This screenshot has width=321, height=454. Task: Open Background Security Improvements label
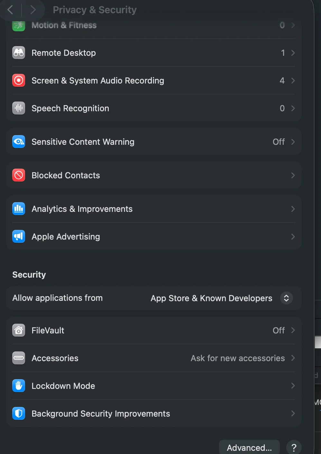[101, 414]
